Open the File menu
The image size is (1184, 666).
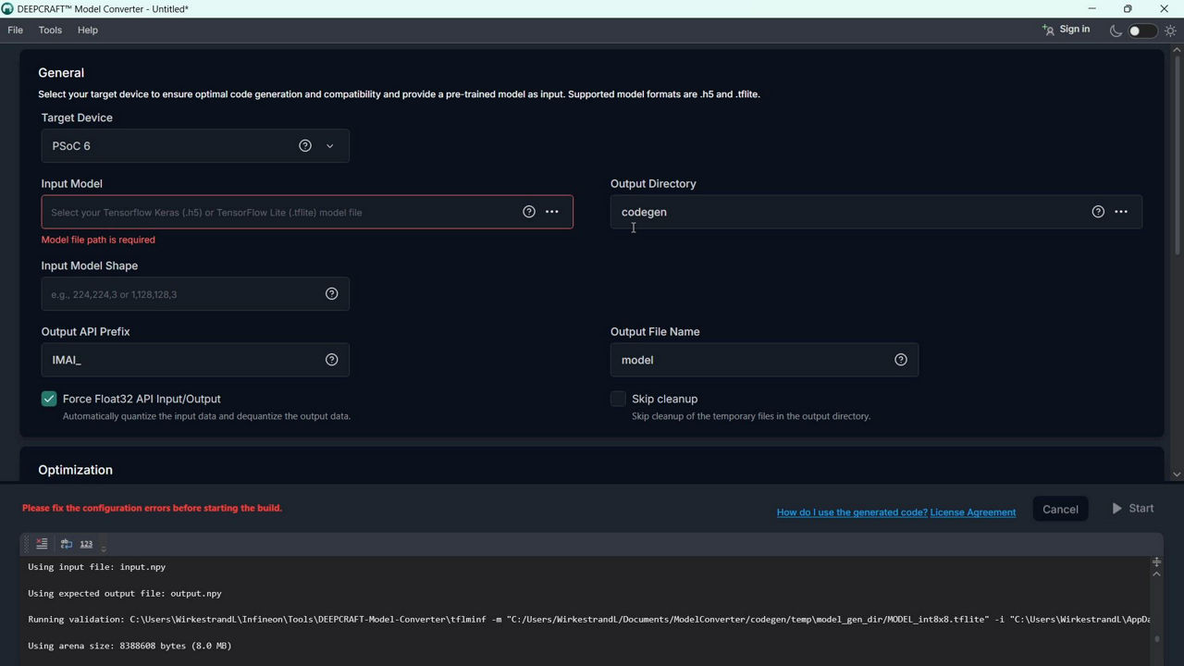click(x=16, y=31)
